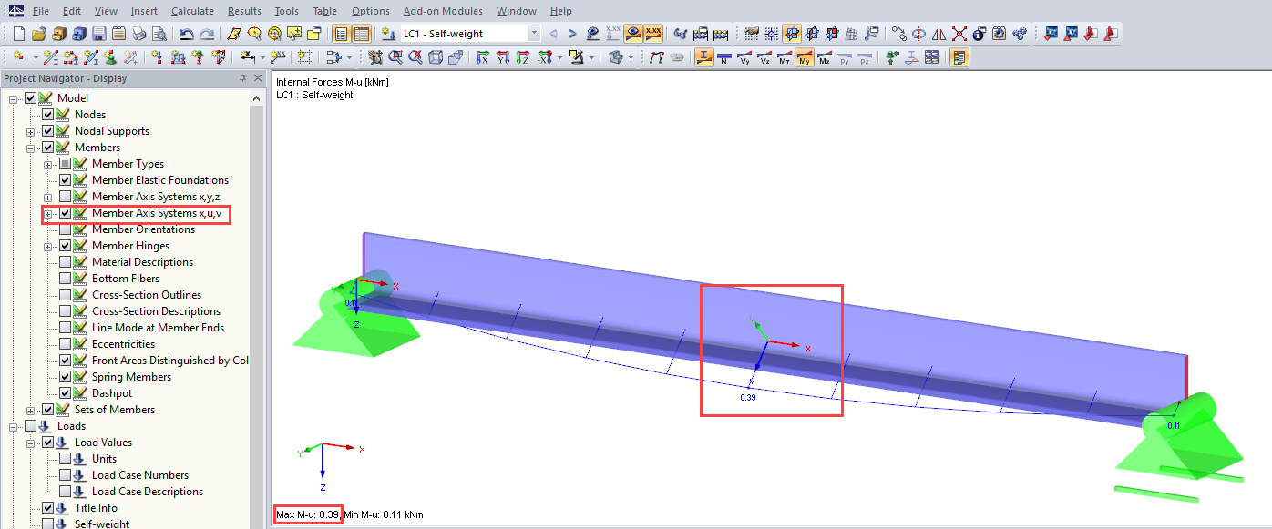View model in Z direction
Screen dimensions: 1272x529
[521, 56]
